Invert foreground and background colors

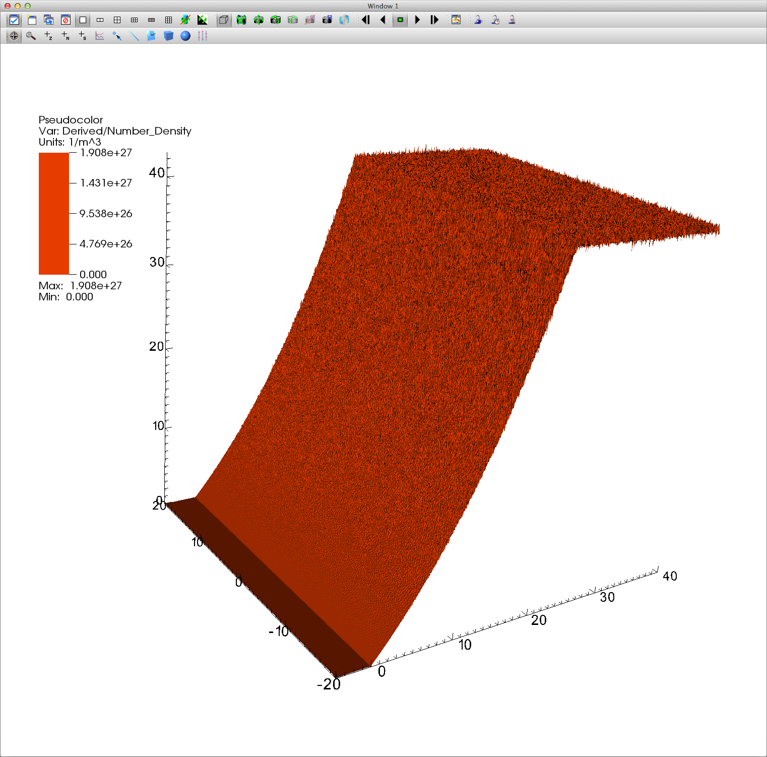click(x=203, y=20)
